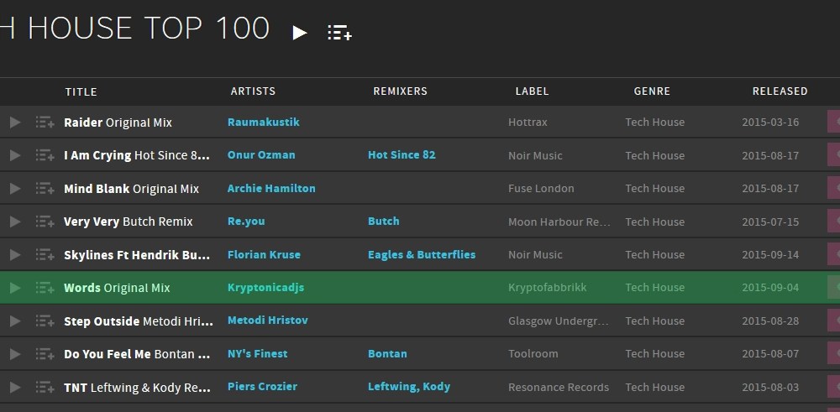
Task: Go to Fuse London label page
Action: 541,189
